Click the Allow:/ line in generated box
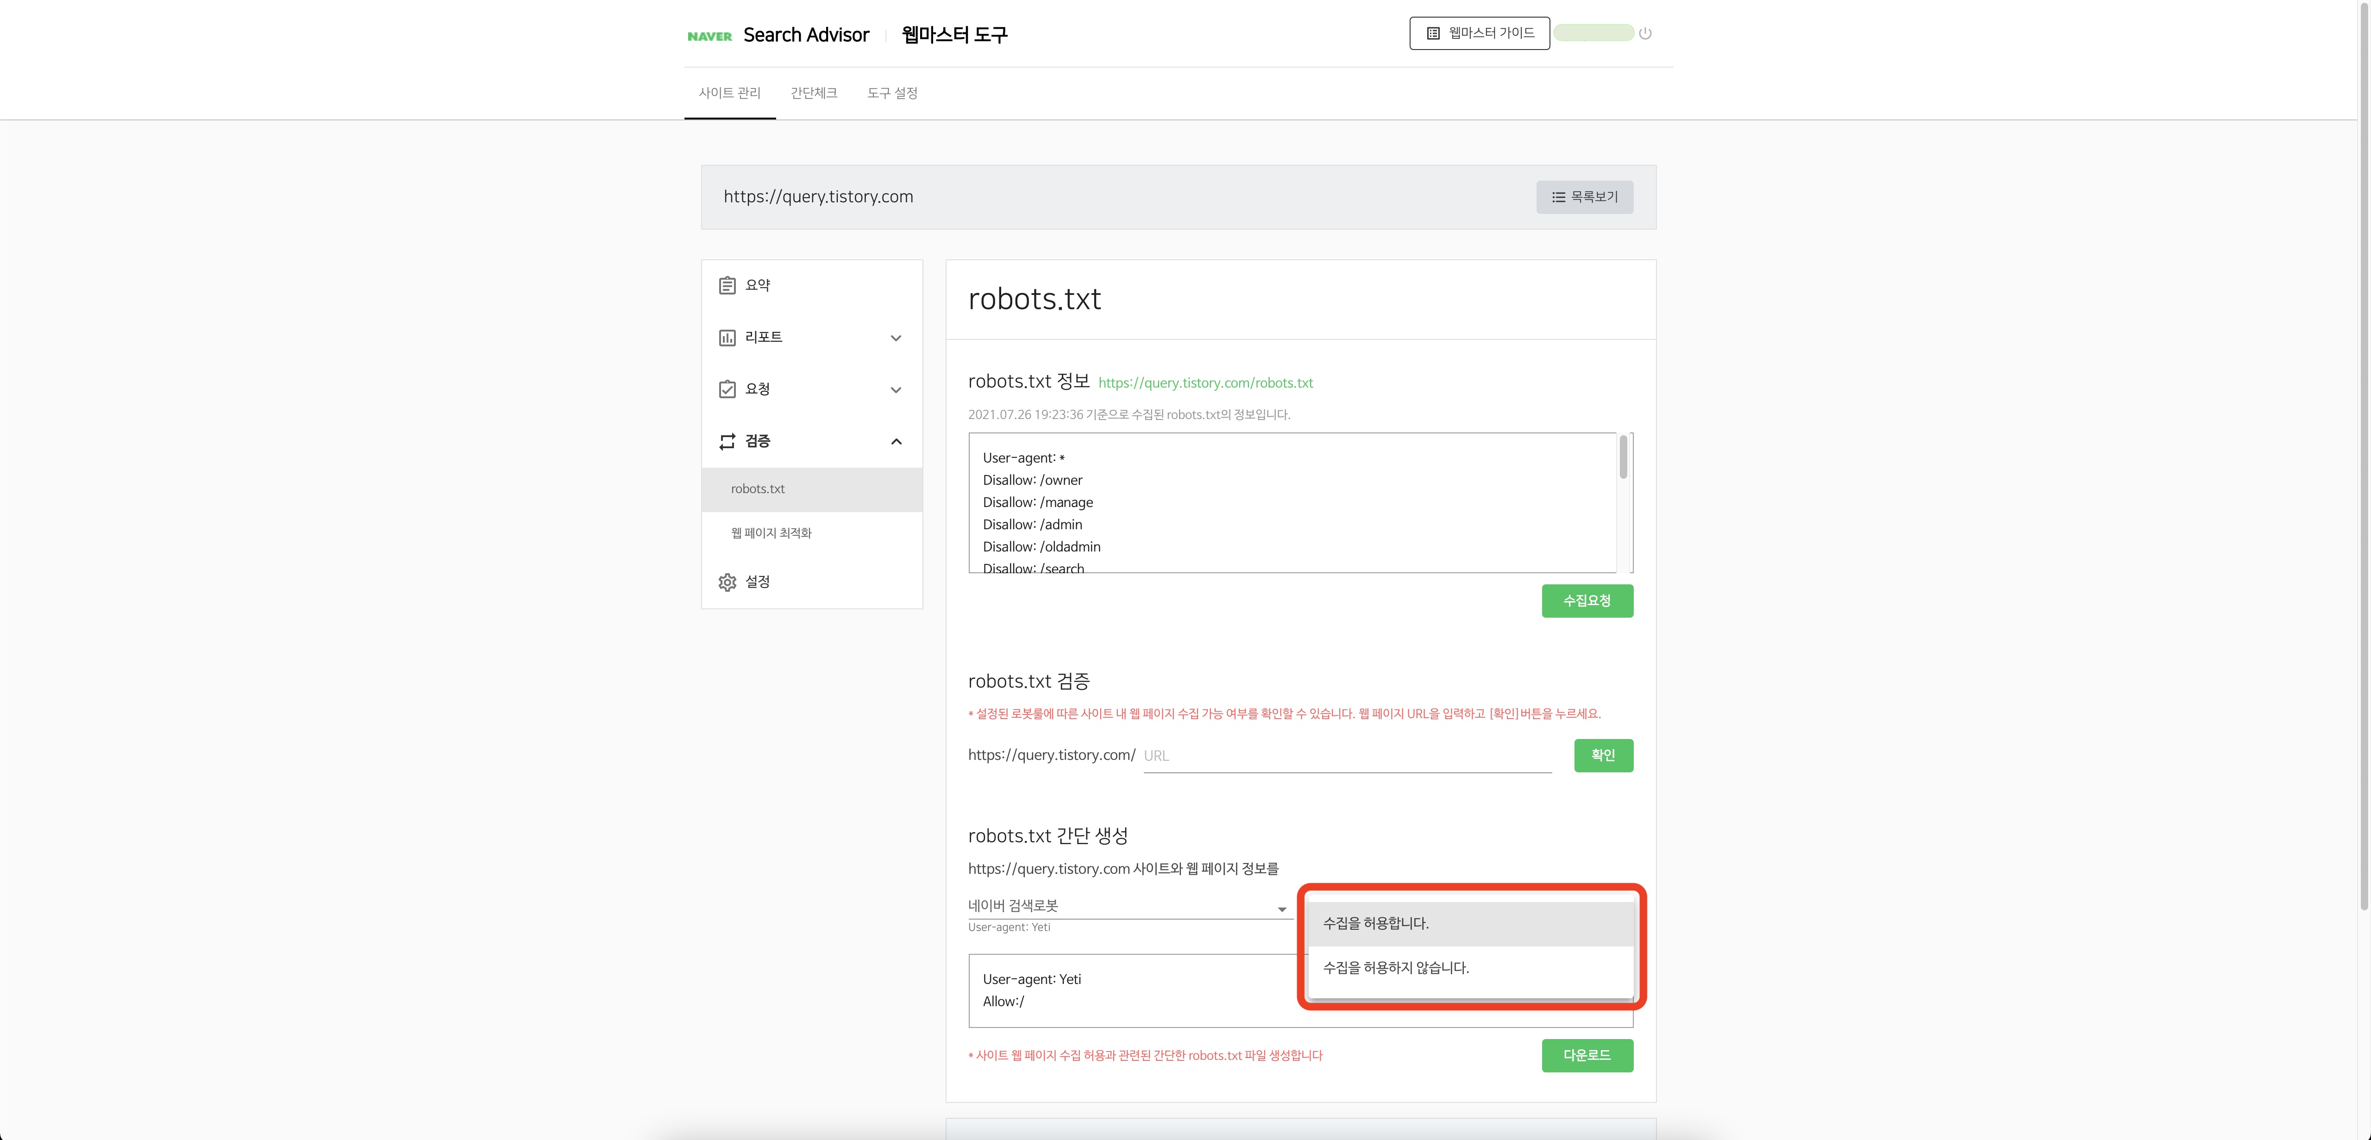Viewport: 2371px width, 1140px height. tap(1003, 1002)
